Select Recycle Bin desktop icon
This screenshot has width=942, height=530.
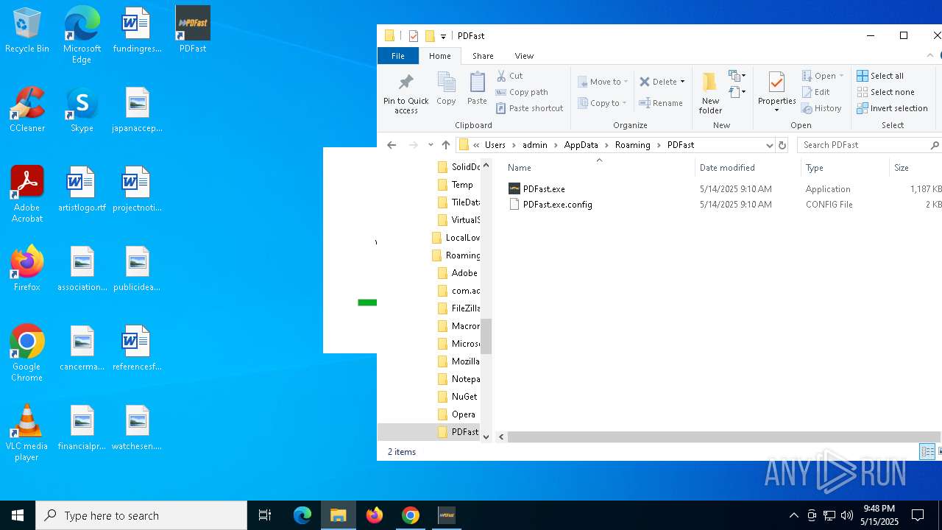(27, 30)
